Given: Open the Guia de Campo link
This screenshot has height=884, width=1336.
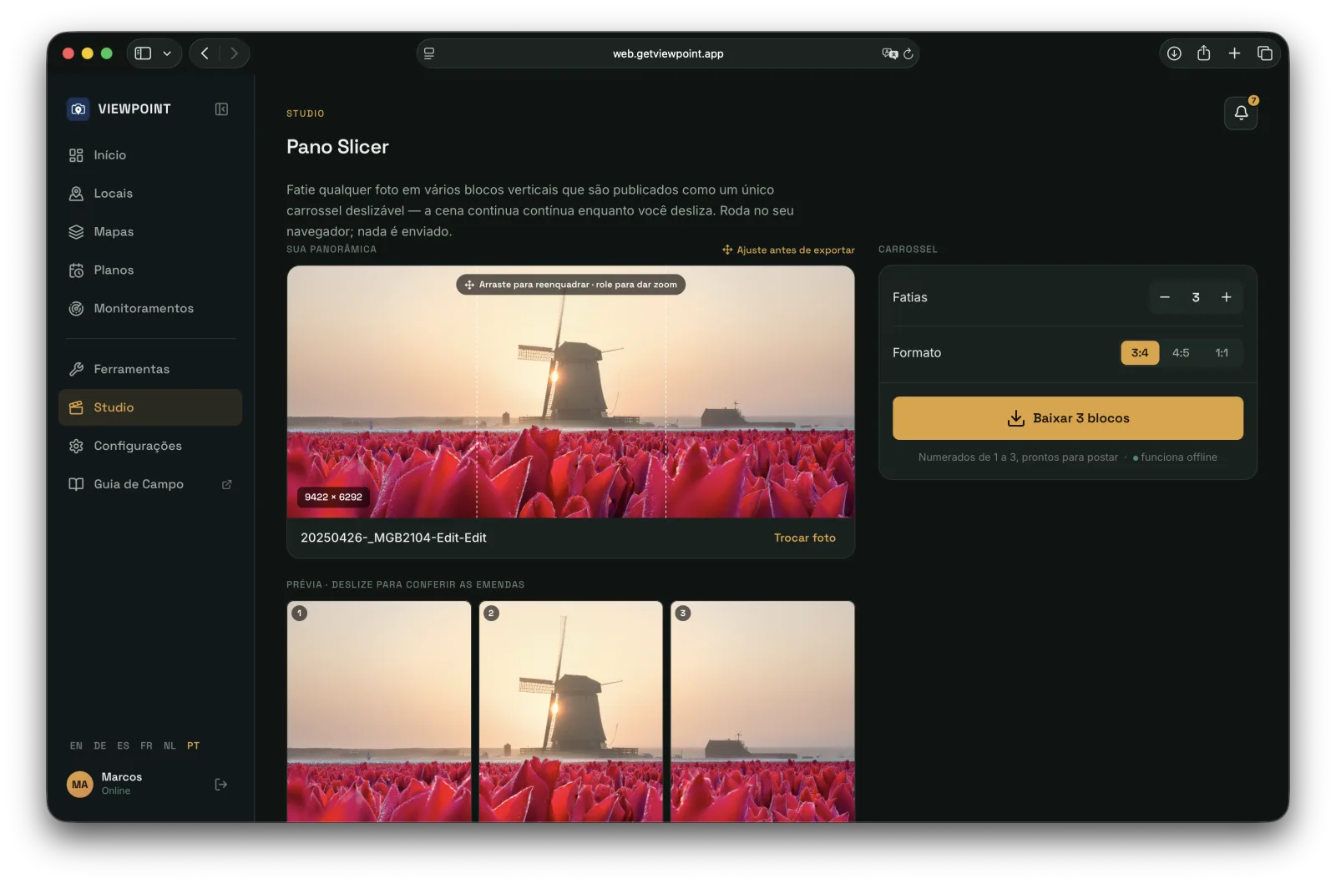Looking at the screenshot, I should [150, 484].
